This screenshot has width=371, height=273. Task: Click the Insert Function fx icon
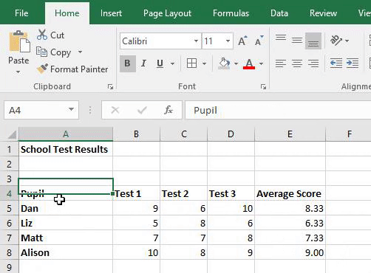[169, 110]
